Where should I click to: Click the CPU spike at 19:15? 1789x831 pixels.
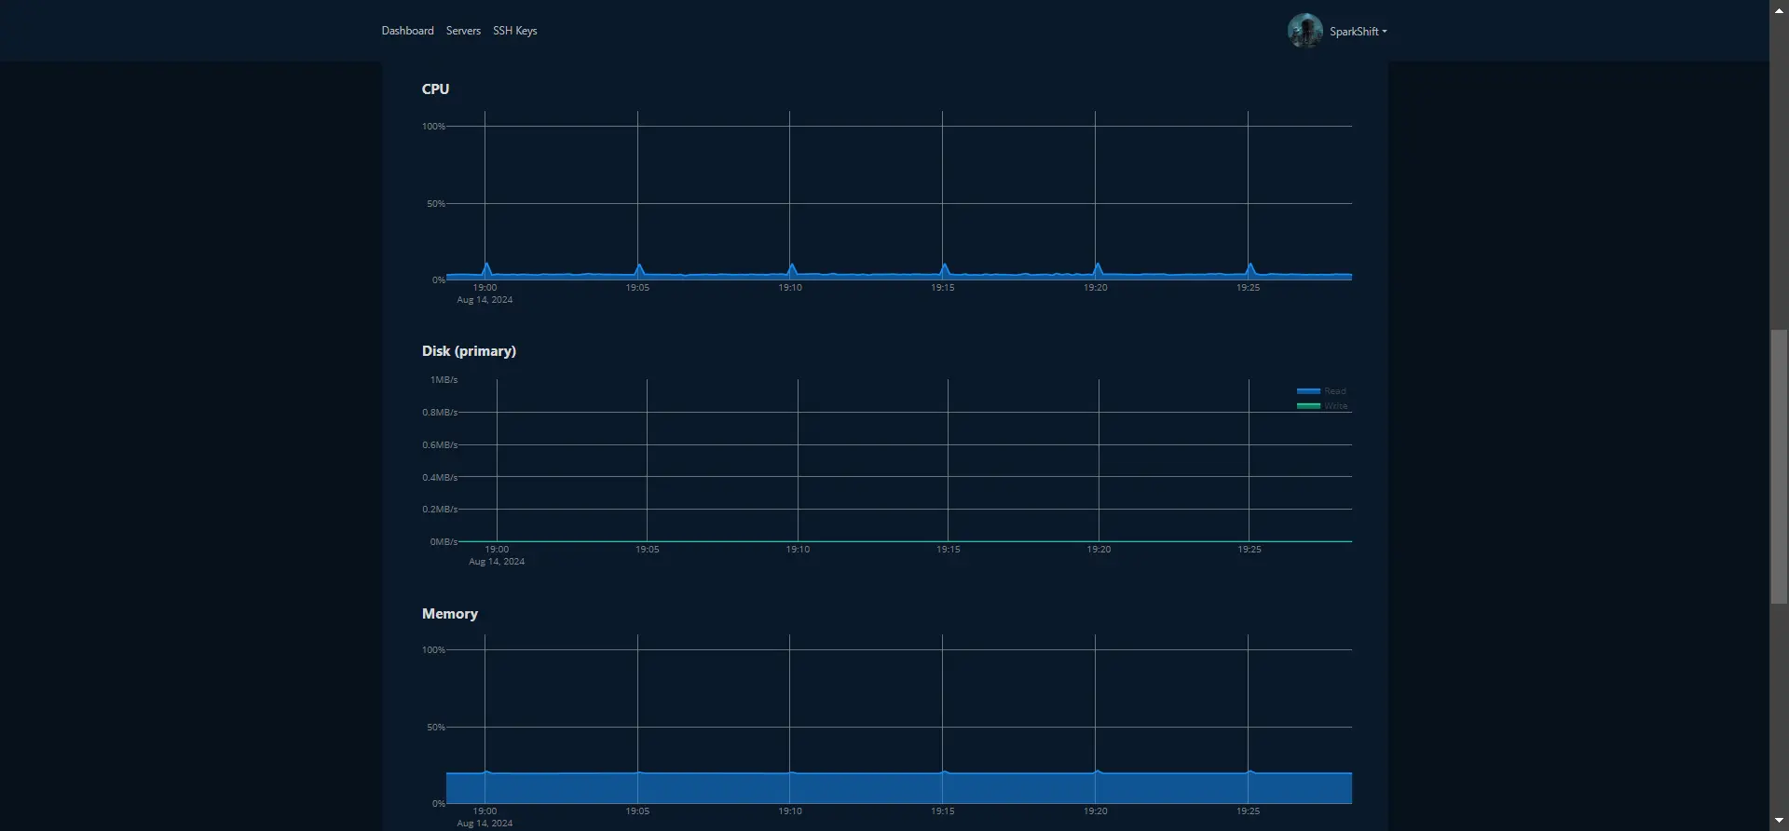pyautogui.click(x=945, y=269)
